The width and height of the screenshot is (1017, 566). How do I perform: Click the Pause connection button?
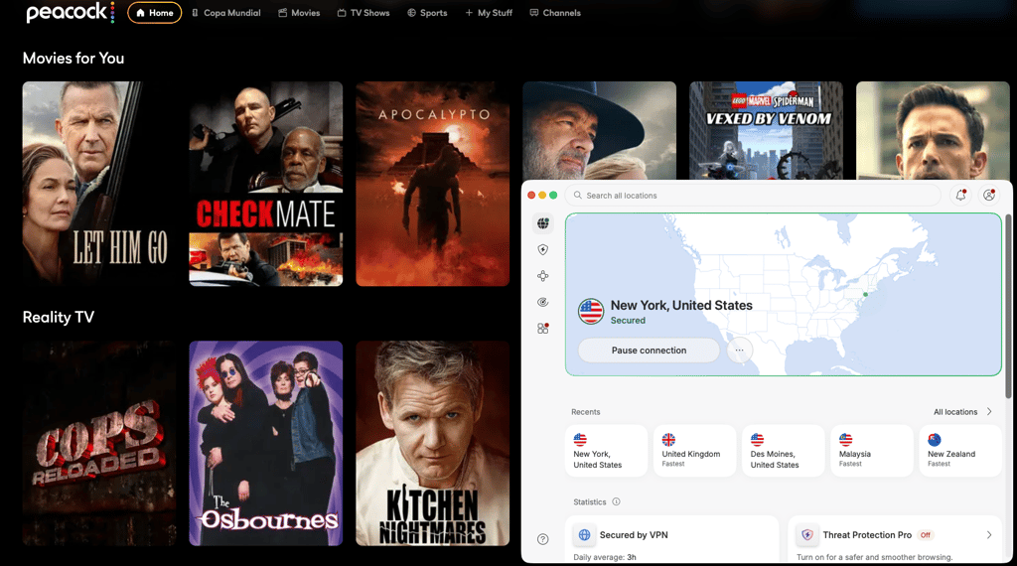point(649,351)
